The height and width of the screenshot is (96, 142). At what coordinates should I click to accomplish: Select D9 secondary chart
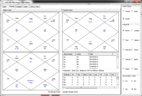134,89
